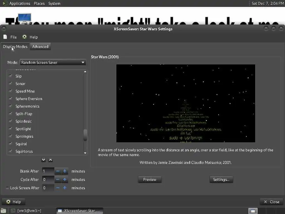The image size is (285, 214).
Task: Click the Blank After minutes field
Action: (48, 171)
